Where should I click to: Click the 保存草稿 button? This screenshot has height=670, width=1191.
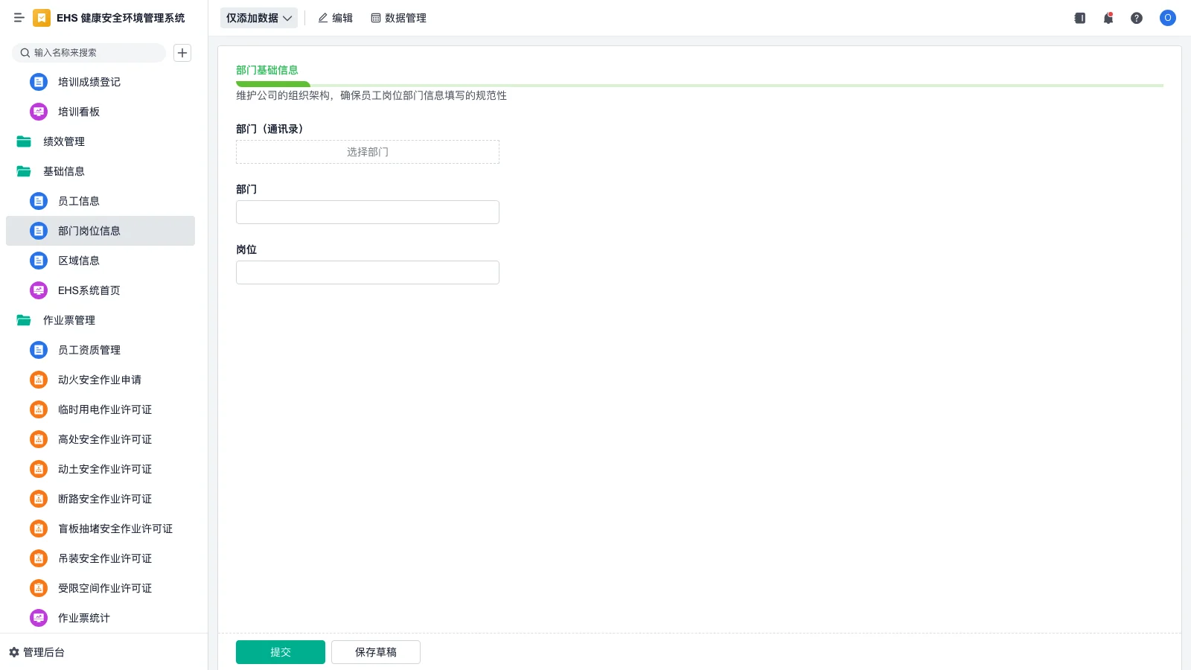point(376,652)
